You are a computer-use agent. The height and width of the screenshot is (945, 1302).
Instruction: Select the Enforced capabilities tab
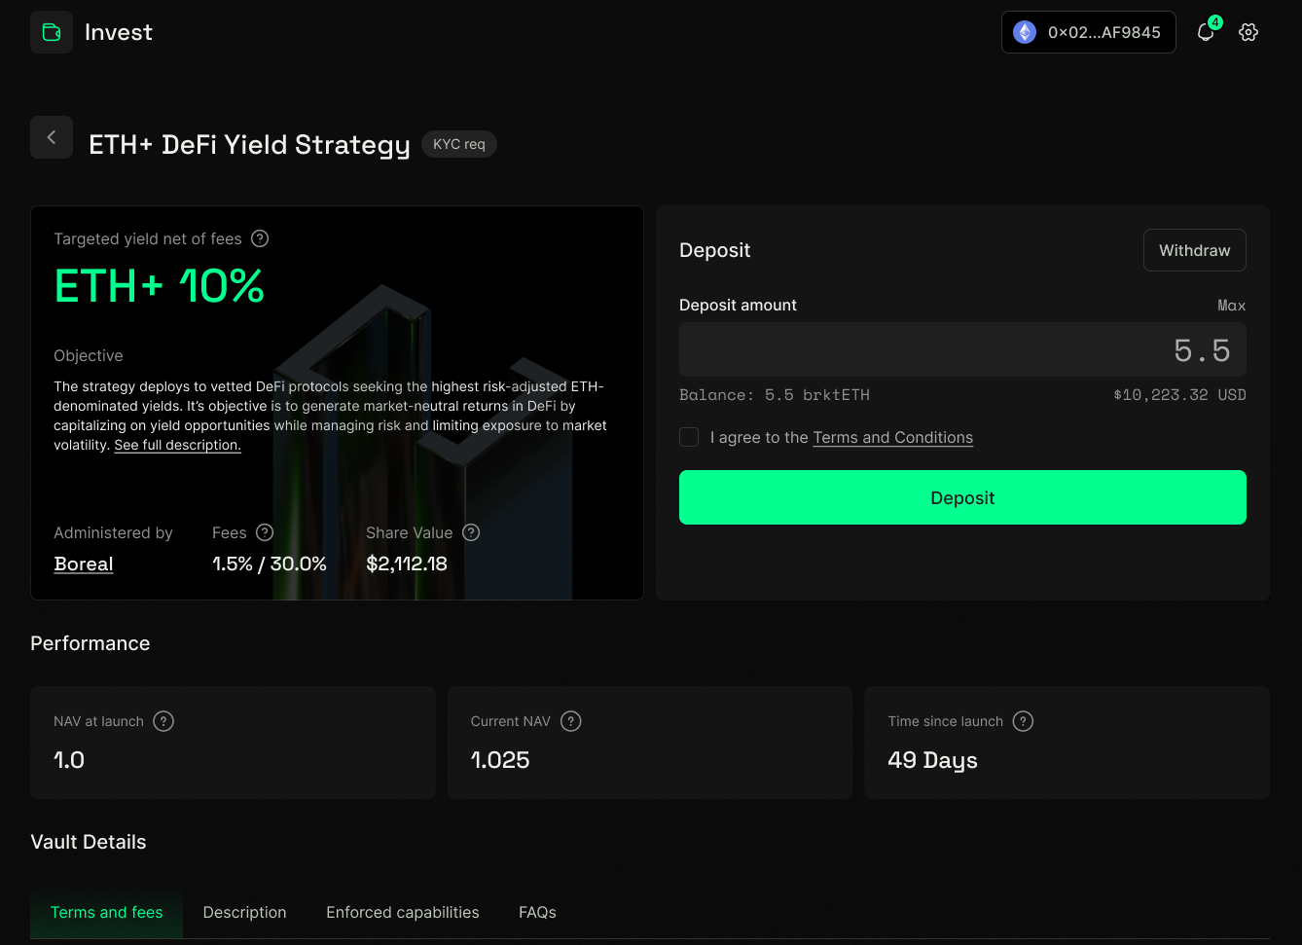click(x=403, y=912)
